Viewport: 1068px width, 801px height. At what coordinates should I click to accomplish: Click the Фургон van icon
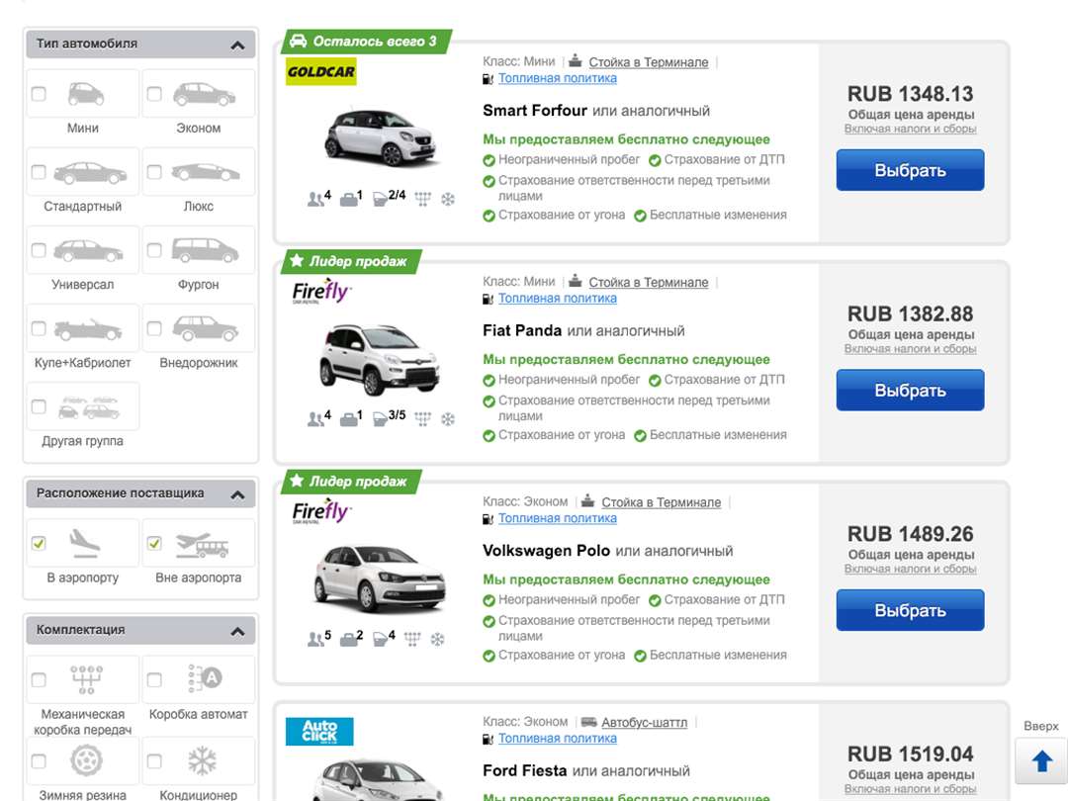tap(205, 251)
